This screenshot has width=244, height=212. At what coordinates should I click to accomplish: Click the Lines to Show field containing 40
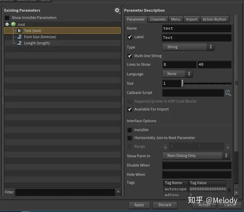coord(214,65)
